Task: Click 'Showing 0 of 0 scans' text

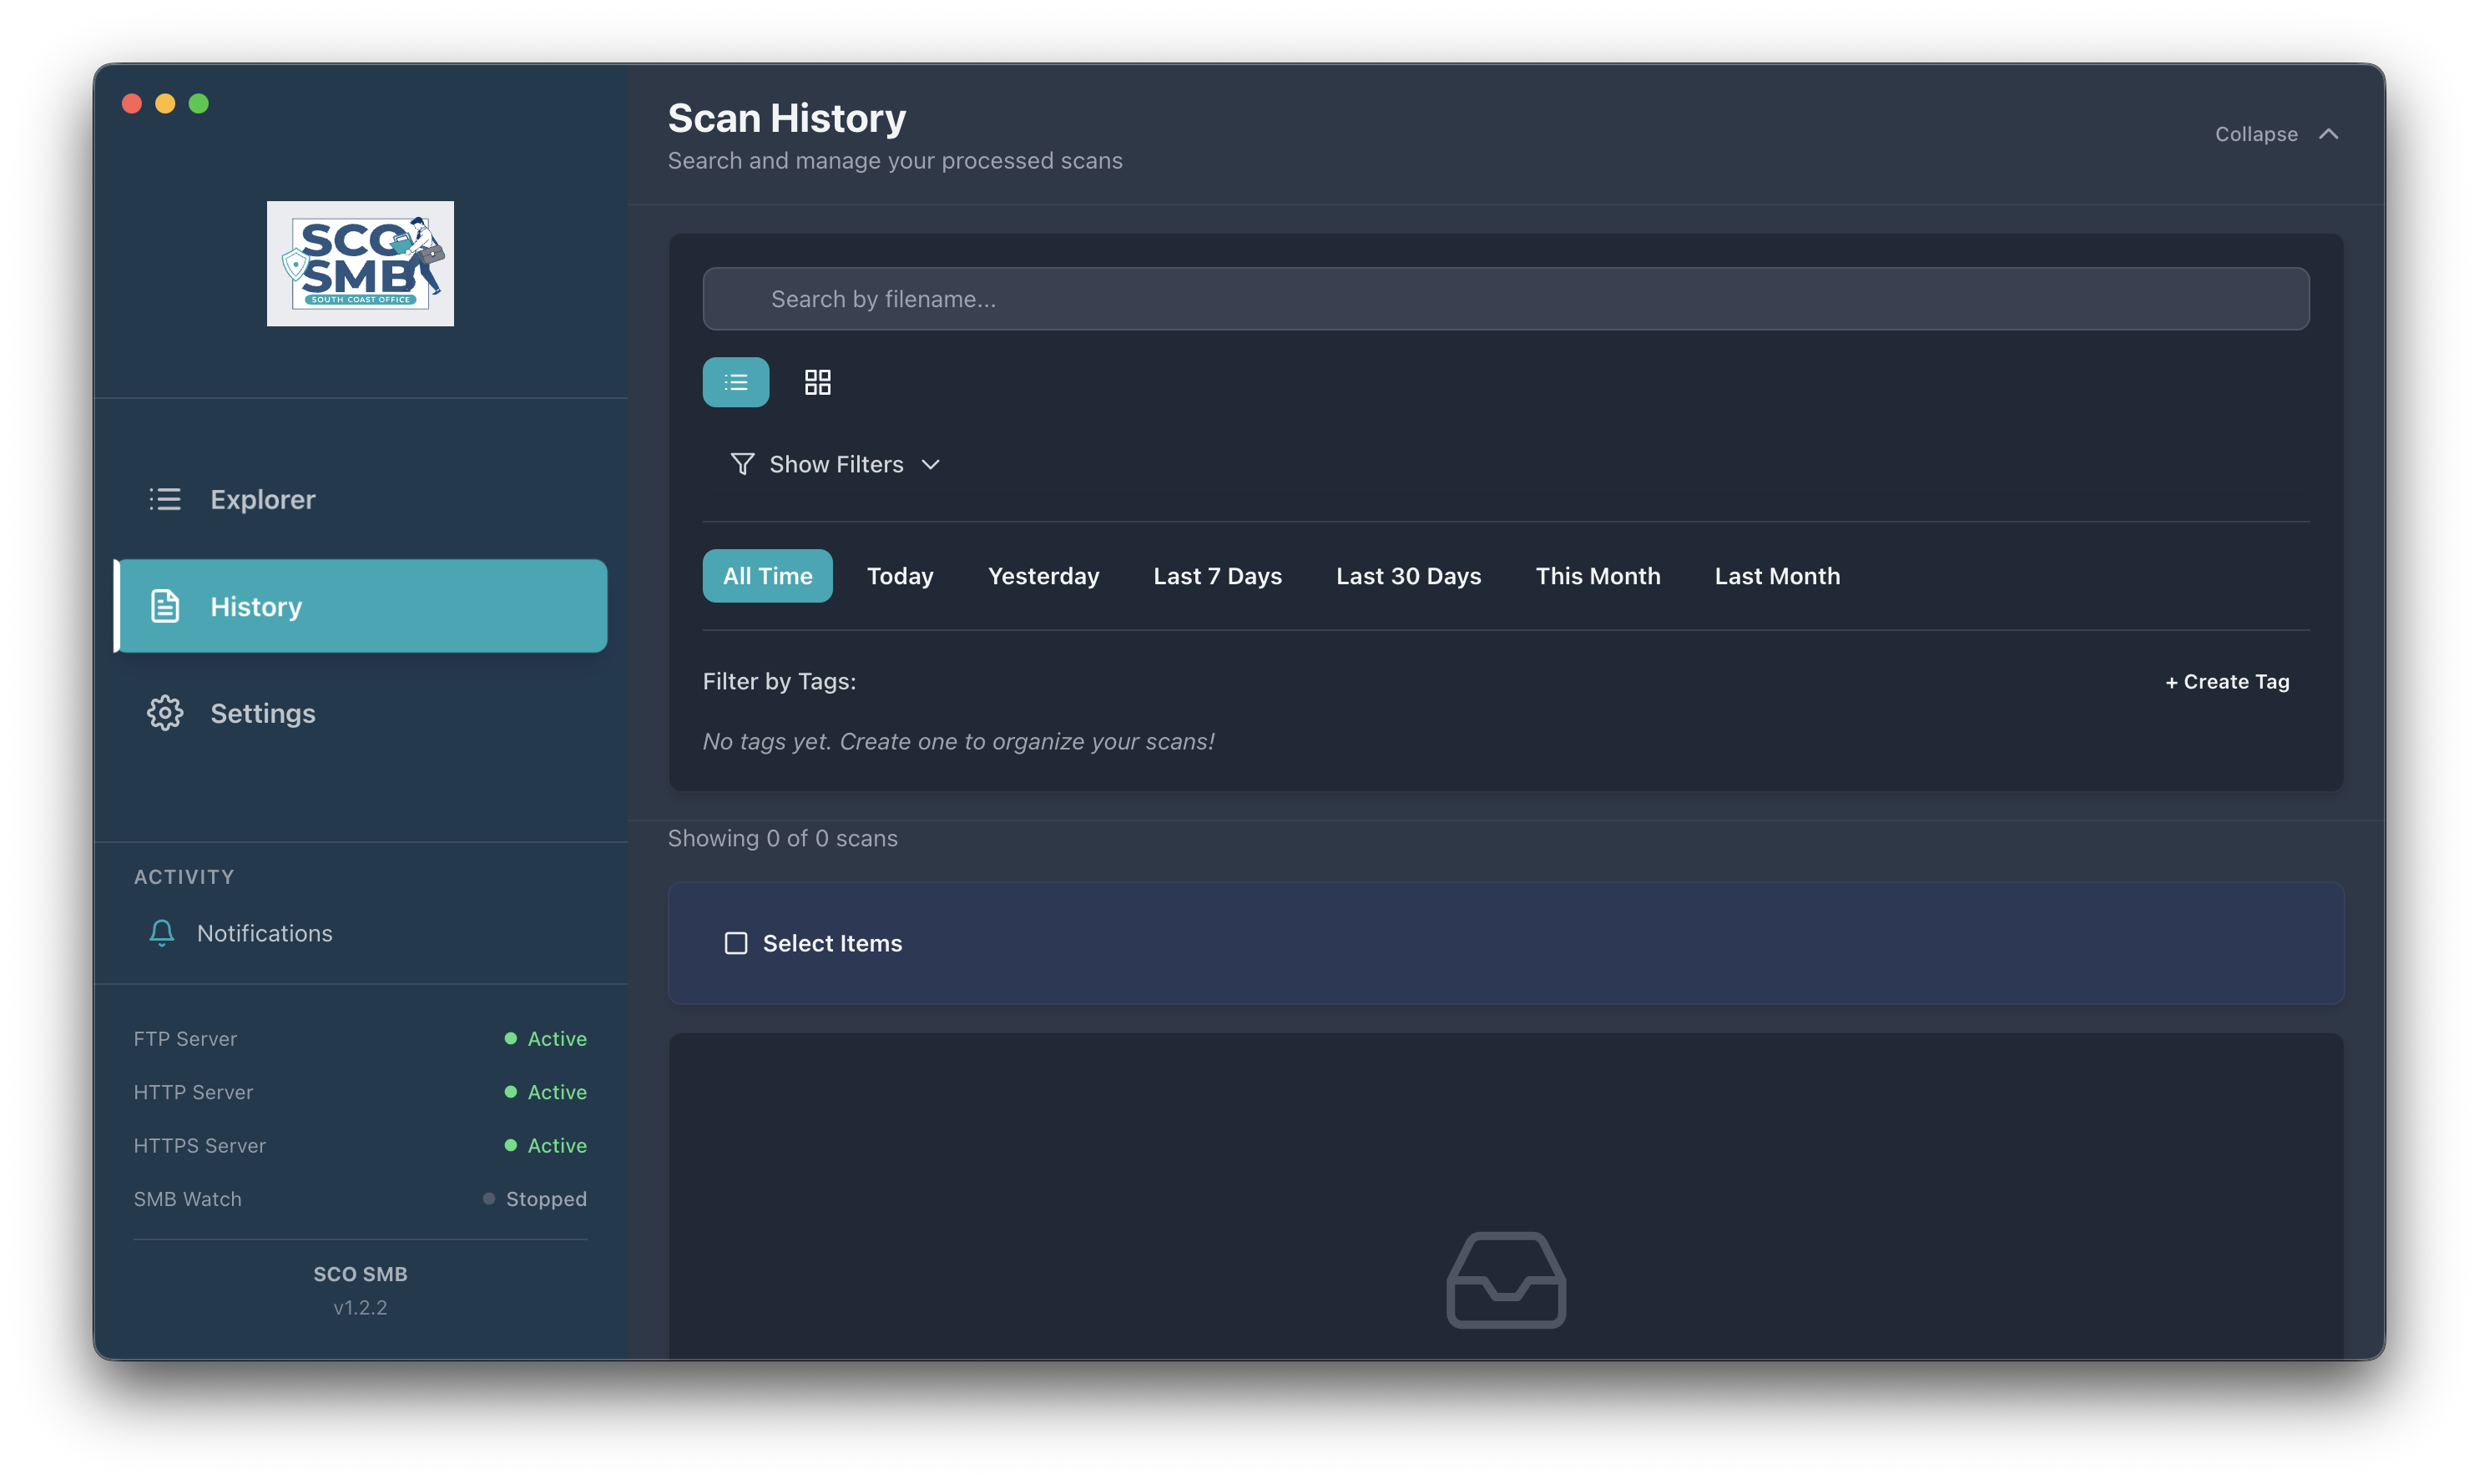Action: coord(782,838)
